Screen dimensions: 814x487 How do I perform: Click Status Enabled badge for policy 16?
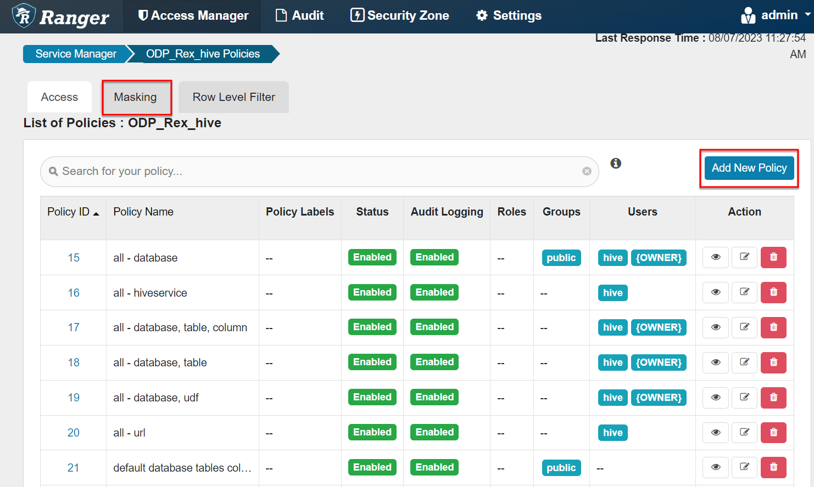372,292
